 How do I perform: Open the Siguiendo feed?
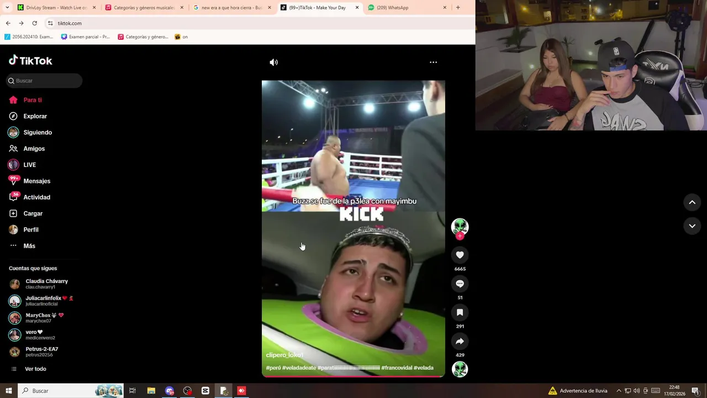(30, 132)
